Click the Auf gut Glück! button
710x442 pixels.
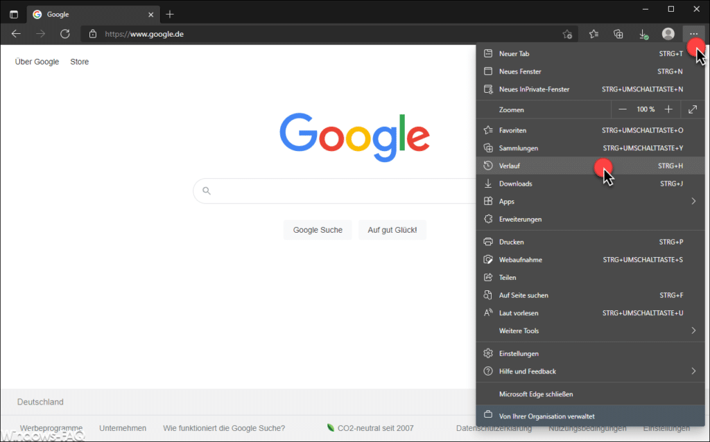(392, 230)
